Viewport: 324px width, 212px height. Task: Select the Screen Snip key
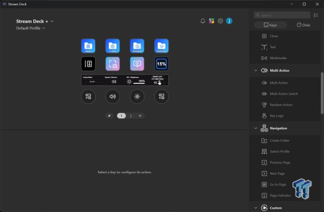click(112, 64)
